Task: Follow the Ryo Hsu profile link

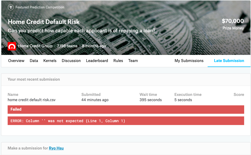Action: (x=56, y=148)
